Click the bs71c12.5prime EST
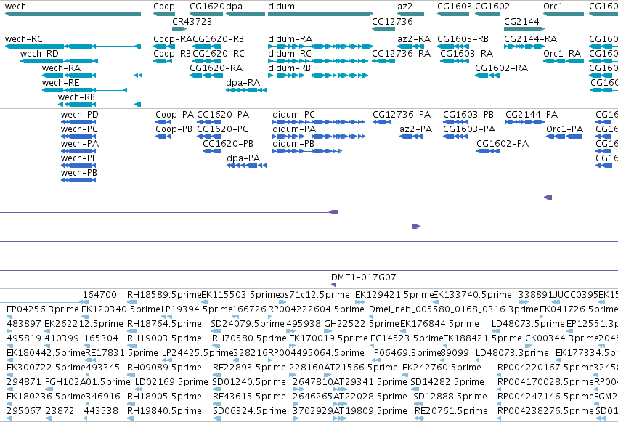The width and height of the screenshot is (618, 422). pos(282,302)
